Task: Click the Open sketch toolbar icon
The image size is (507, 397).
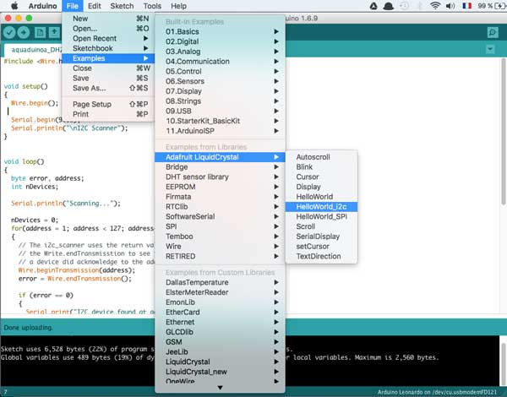Action: [x=54, y=32]
